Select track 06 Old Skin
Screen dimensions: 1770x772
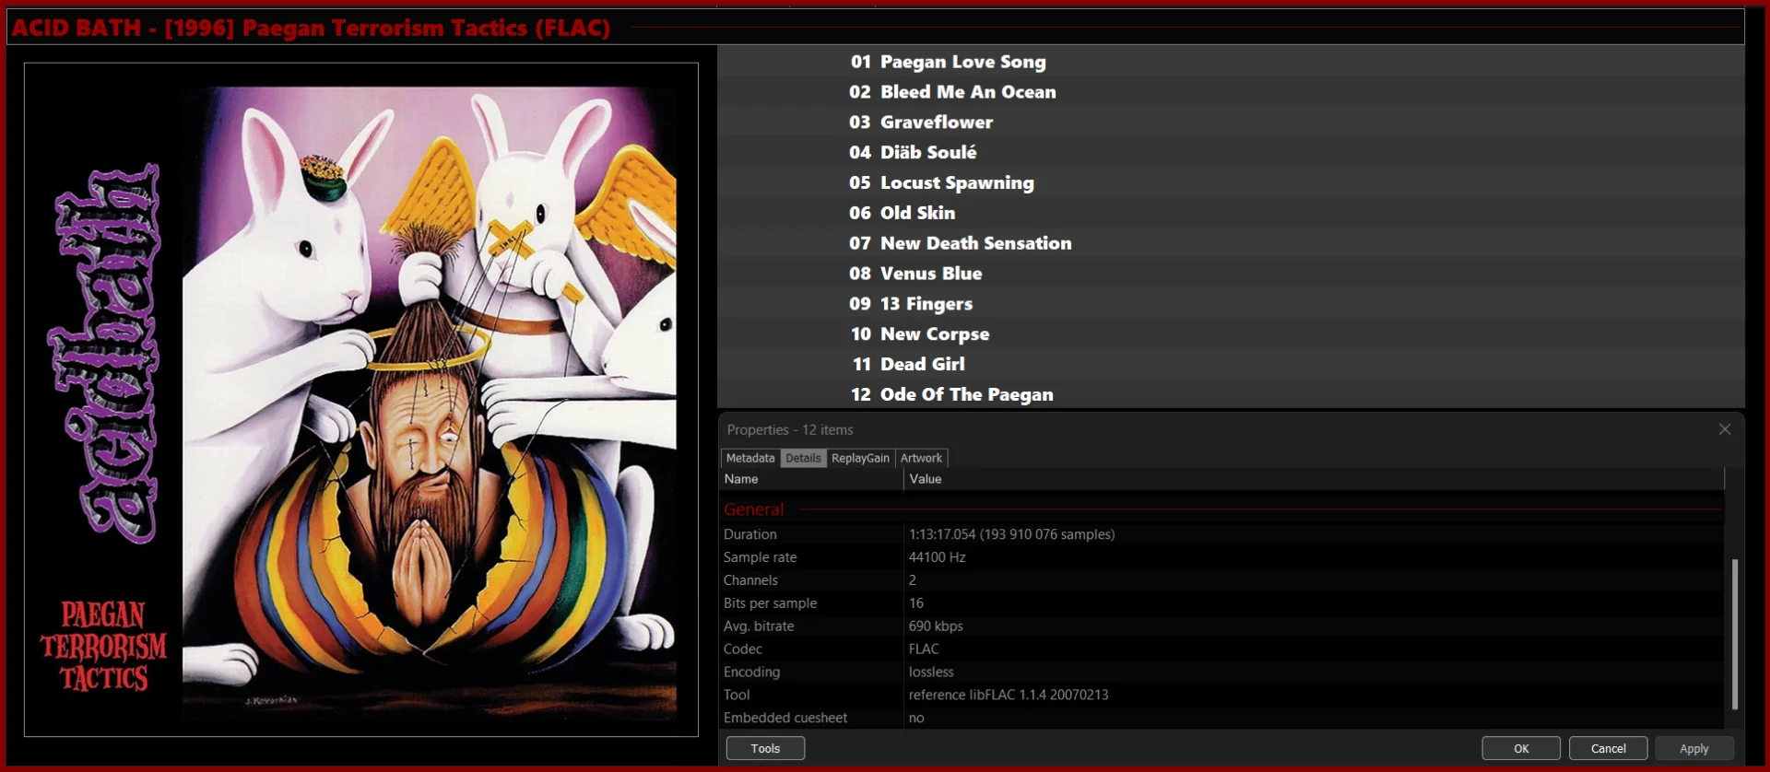coord(1231,213)
